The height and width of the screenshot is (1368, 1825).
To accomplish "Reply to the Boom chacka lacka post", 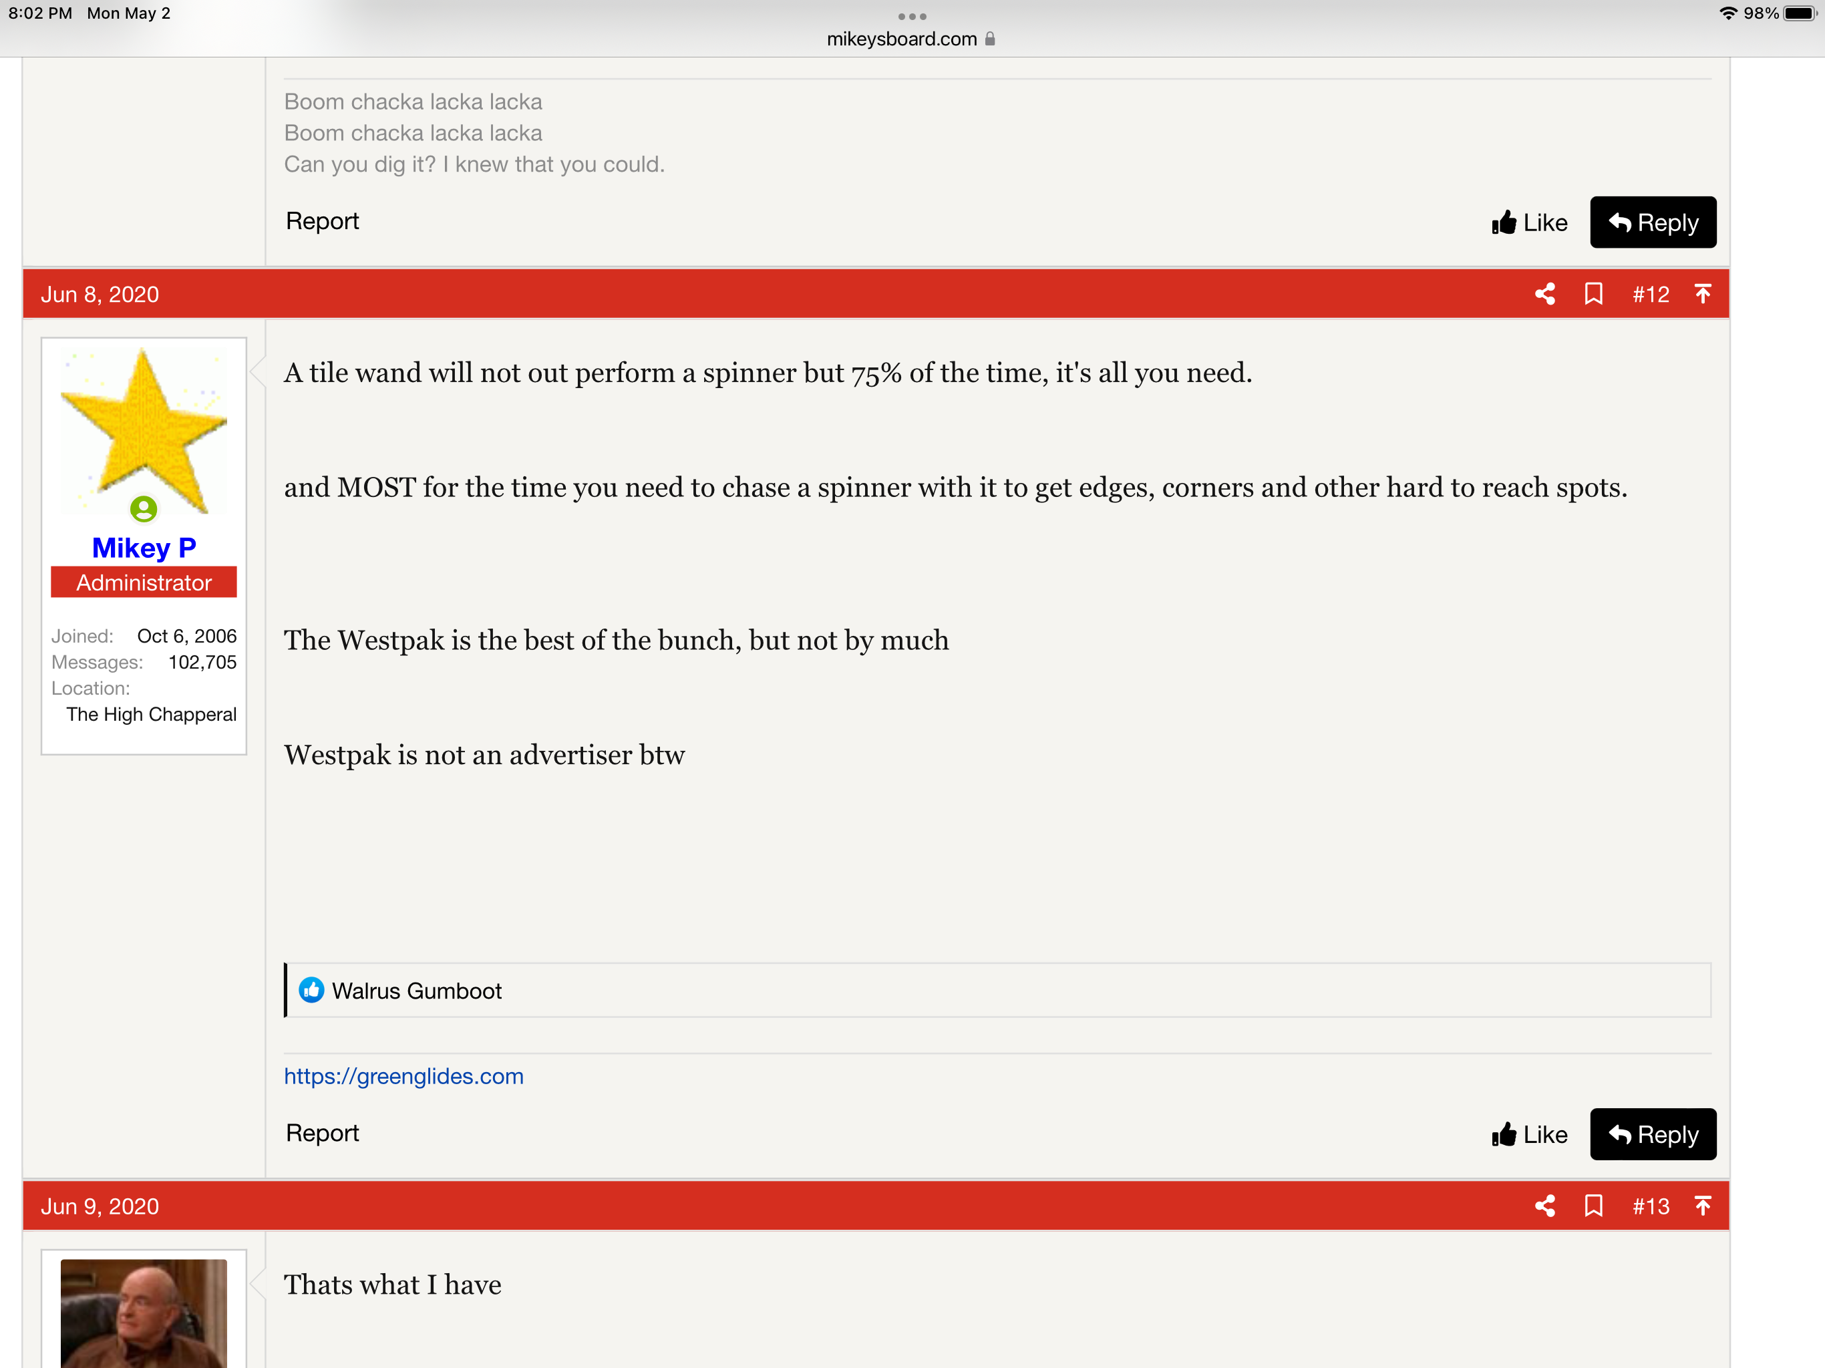I will [x=1653, y=223].
